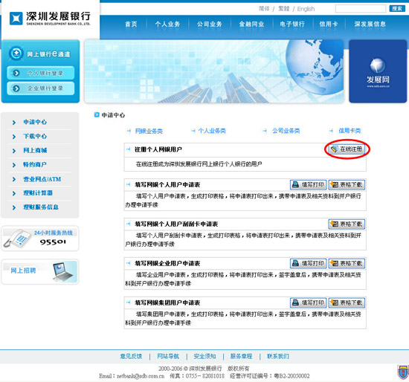The width and height of the screenshot is (409, 382).
Task: Click the 网站导航 footer link
Action: pos(168,356)
